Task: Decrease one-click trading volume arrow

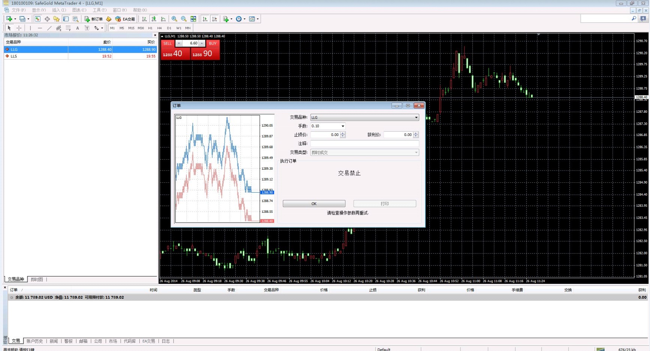Action: (x=179, y=43)
